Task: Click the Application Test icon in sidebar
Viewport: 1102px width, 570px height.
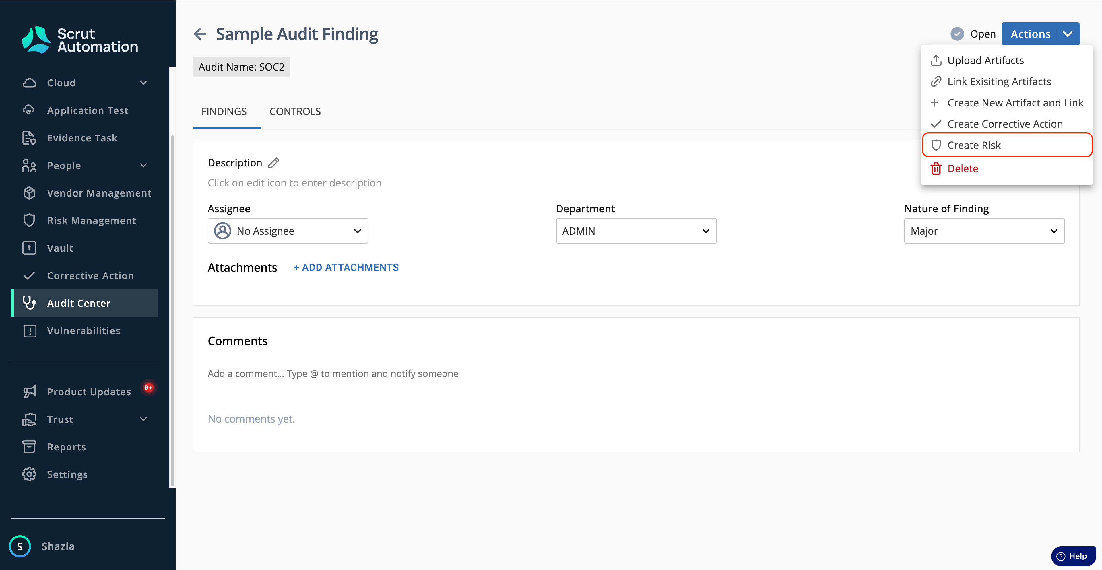Action: tap(29, 110)
